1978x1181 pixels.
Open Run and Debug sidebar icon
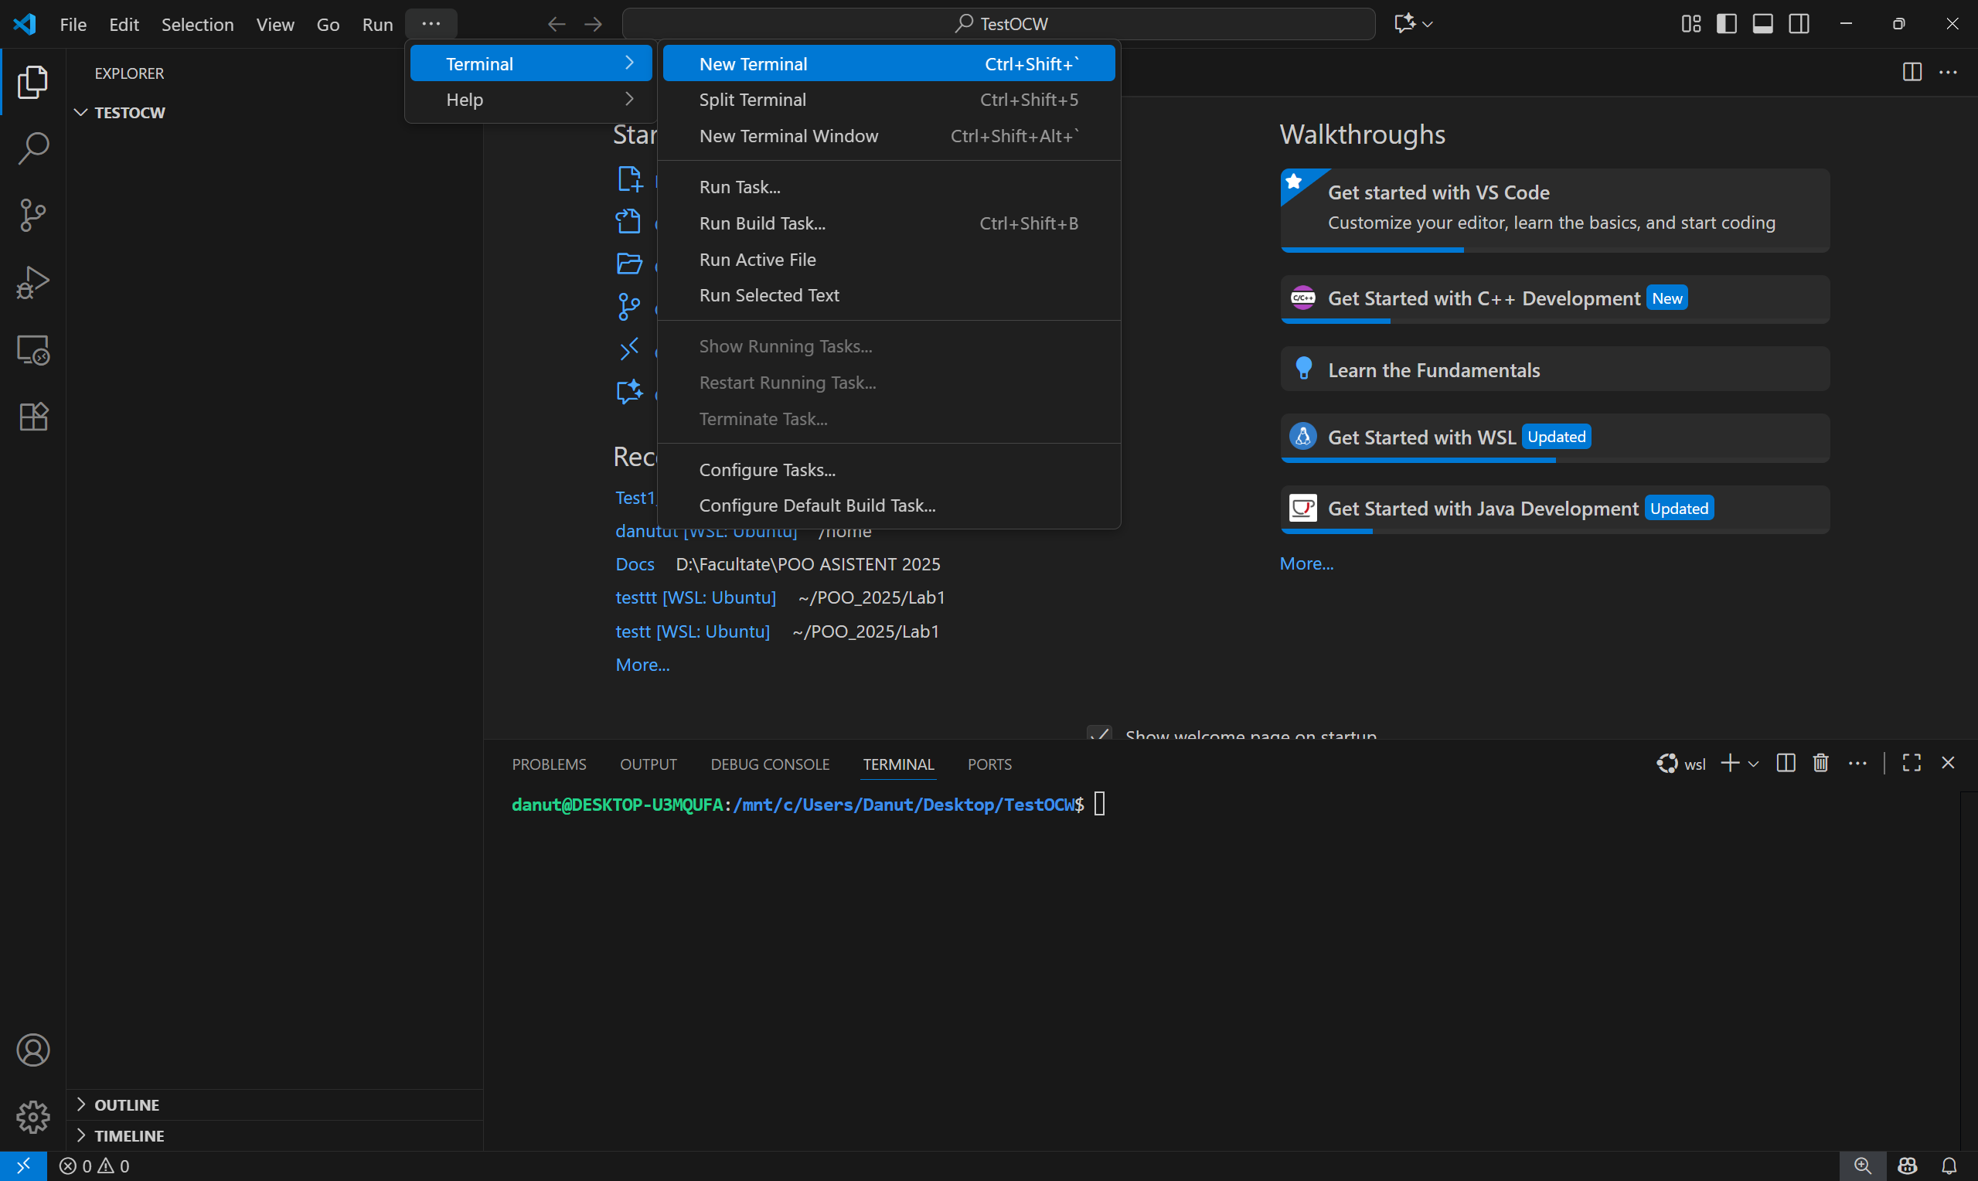point(32,281)
